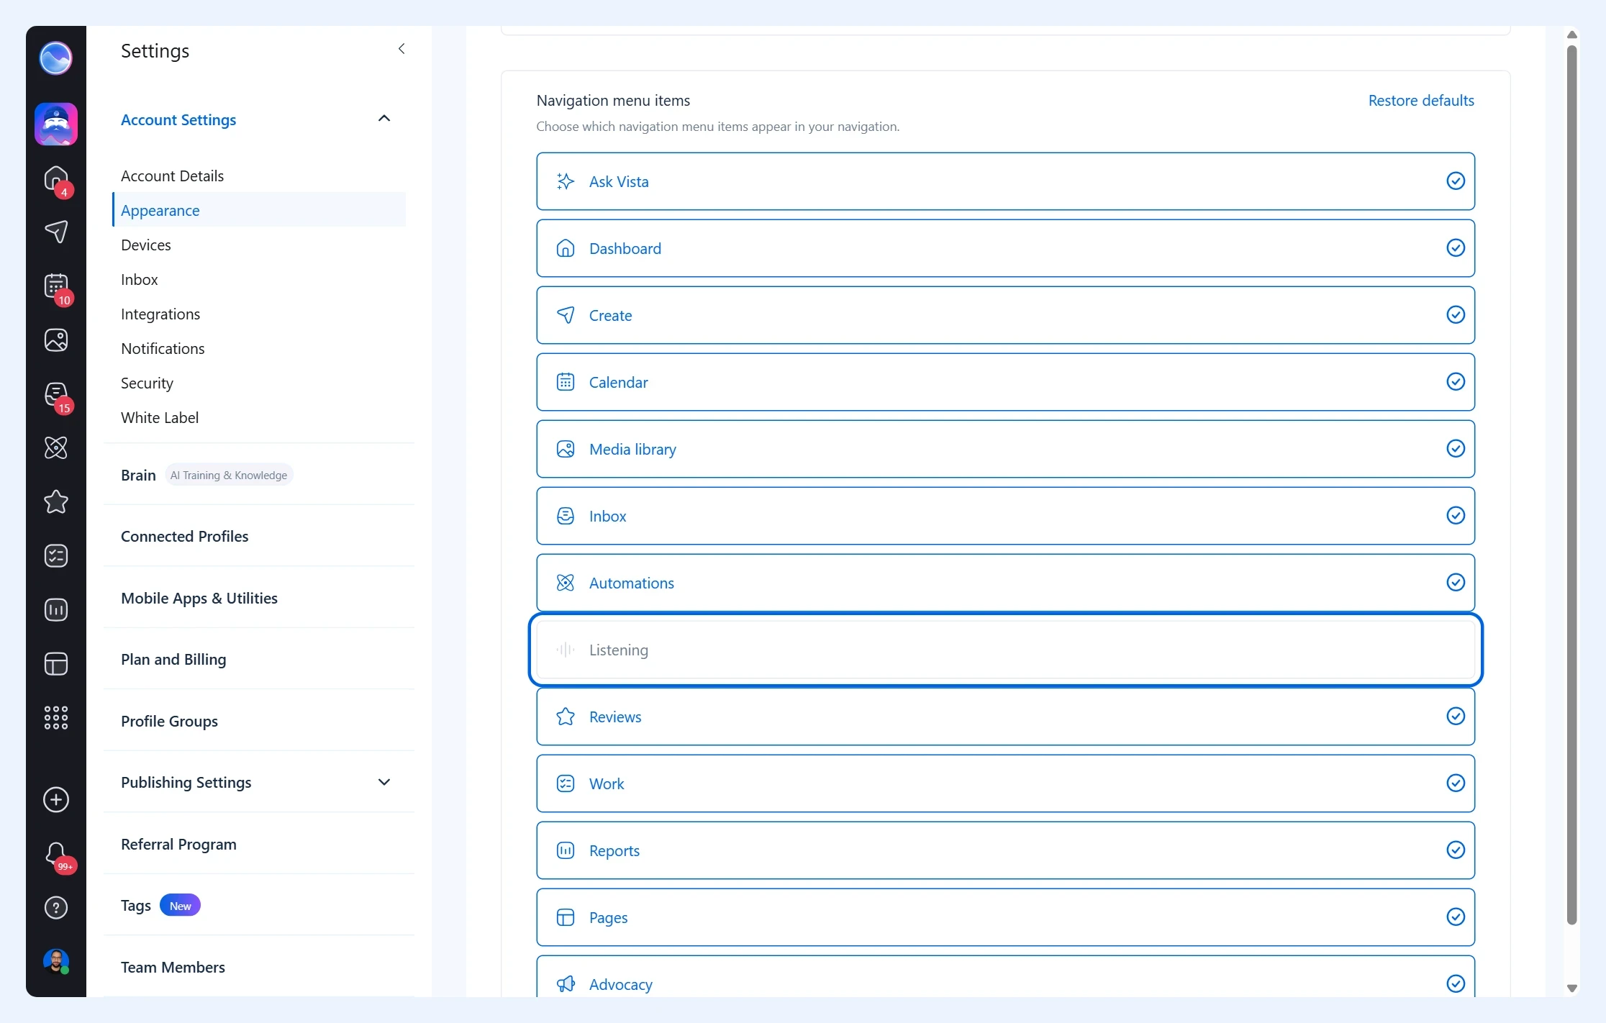Screen dimensions: 1606x1023
Task: Open Inbox icon with badge 15 in sidebar
Action: [56, 394]
